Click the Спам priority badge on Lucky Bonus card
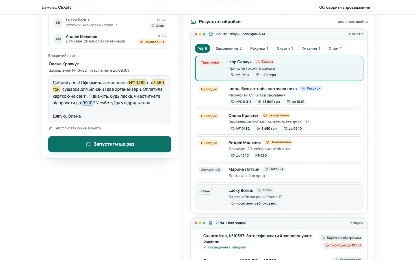 point(206,191)
